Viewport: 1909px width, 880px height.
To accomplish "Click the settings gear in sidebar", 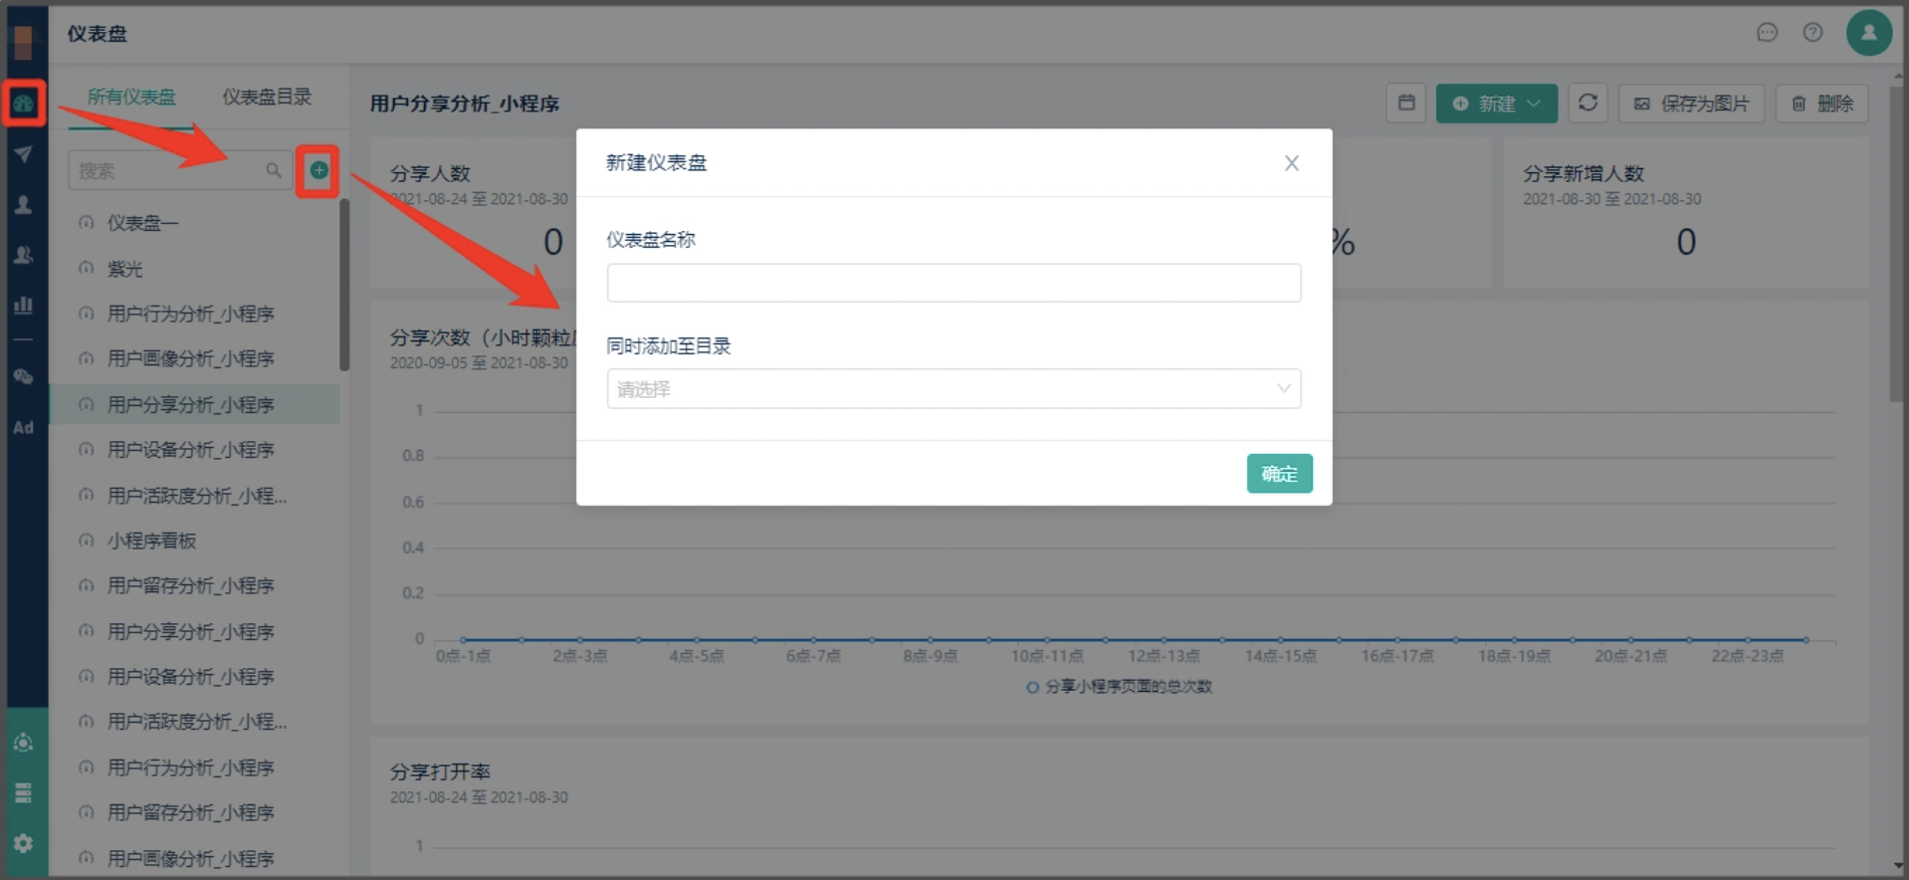I will [23, 843].
